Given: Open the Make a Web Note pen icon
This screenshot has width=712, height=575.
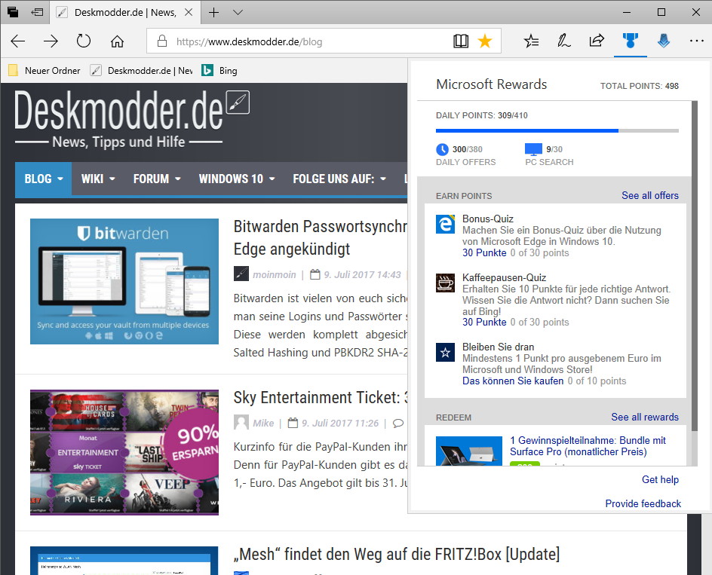Looking at the screenshot, I should (x=564, y=41).
